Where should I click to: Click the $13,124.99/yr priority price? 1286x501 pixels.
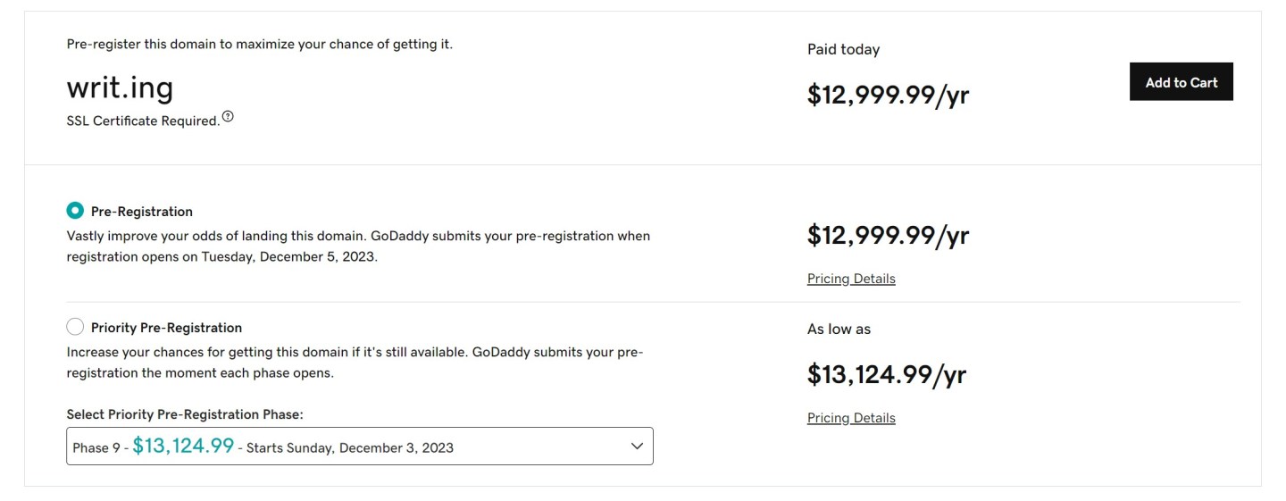pos(886,374)
